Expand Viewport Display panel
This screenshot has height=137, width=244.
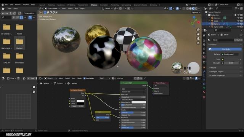coord(217,72)
